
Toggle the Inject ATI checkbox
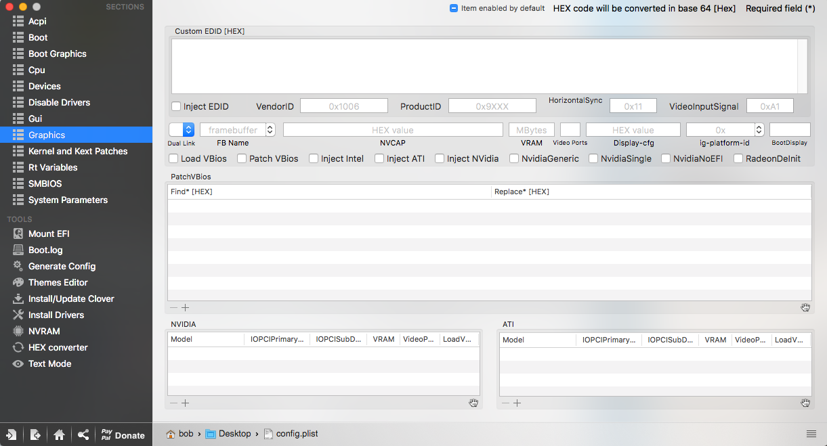tap(379, 158)
